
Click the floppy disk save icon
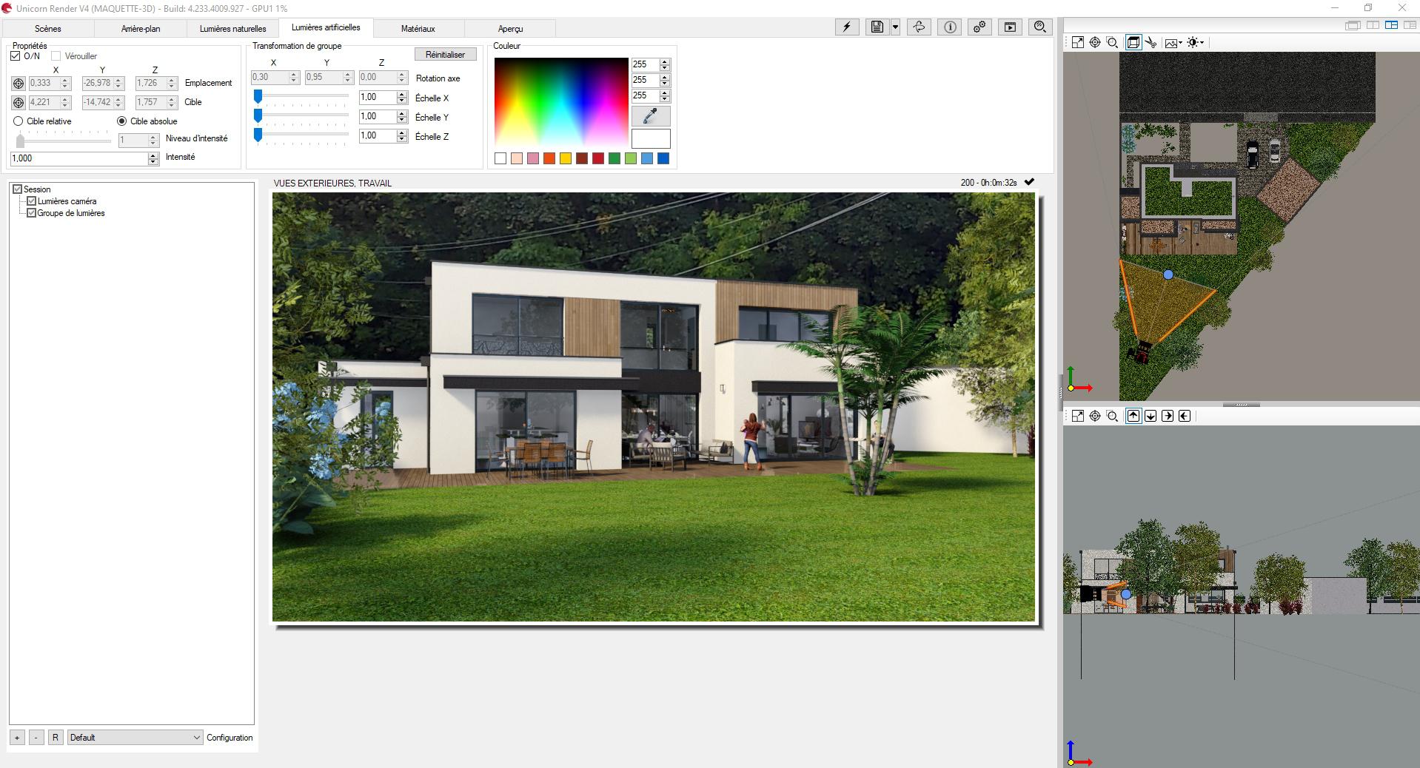click(877, 27)
